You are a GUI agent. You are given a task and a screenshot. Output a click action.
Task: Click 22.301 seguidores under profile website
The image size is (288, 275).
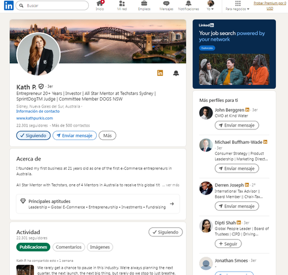tap(32, 125)
